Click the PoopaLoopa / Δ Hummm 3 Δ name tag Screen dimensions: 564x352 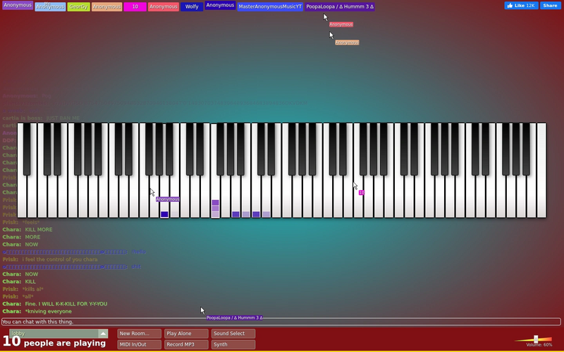coord(340,7)
